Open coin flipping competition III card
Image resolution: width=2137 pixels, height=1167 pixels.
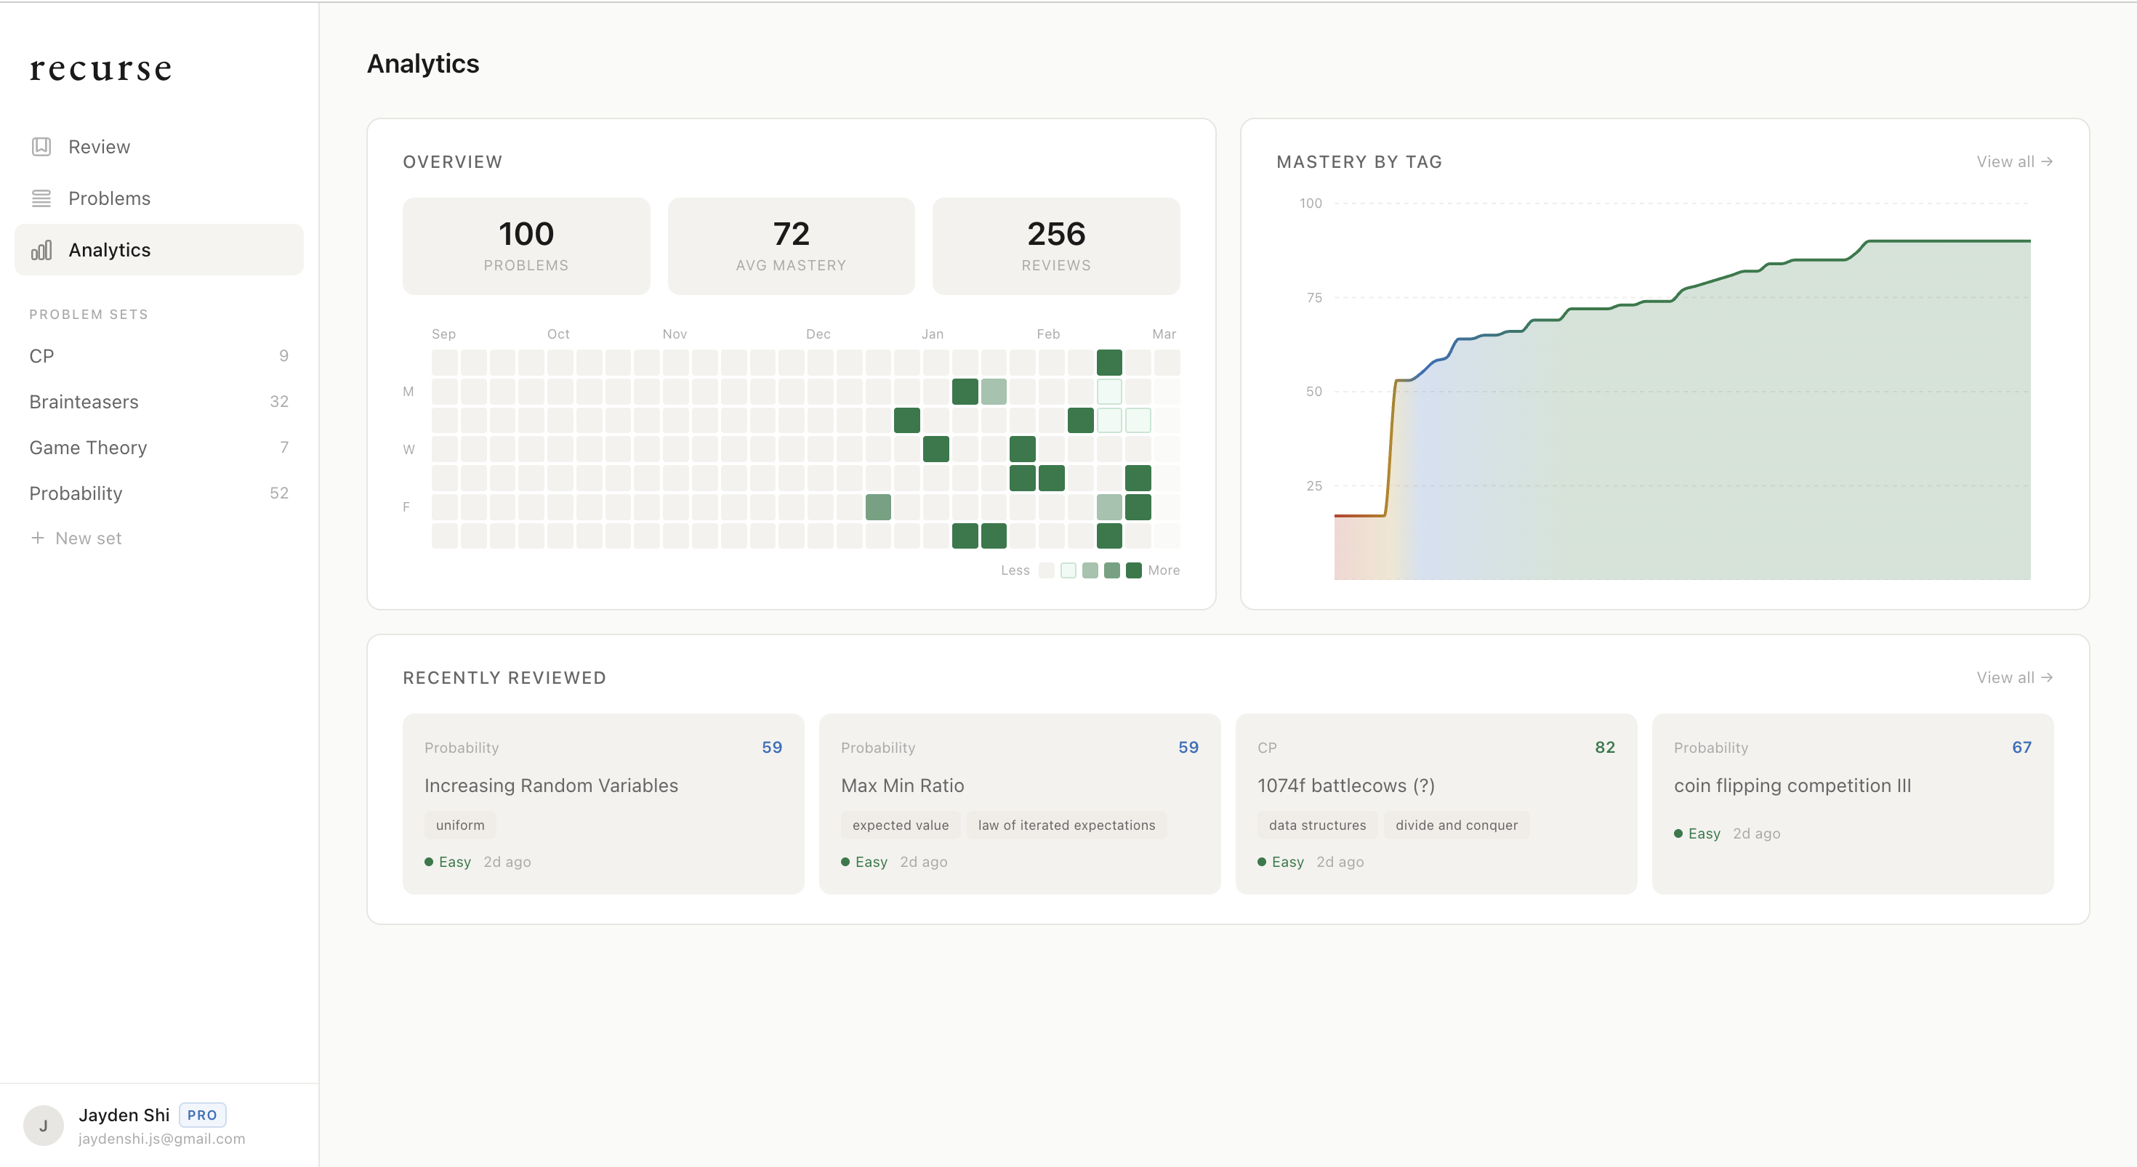point(1792,786)
